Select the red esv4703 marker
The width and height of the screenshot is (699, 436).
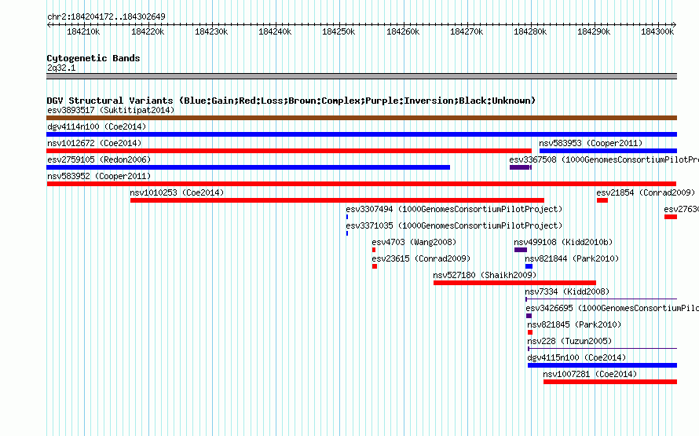(374, 250)
